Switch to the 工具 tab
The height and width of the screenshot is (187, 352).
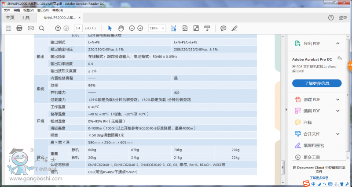pyautogui.click(x=26, y=18)
